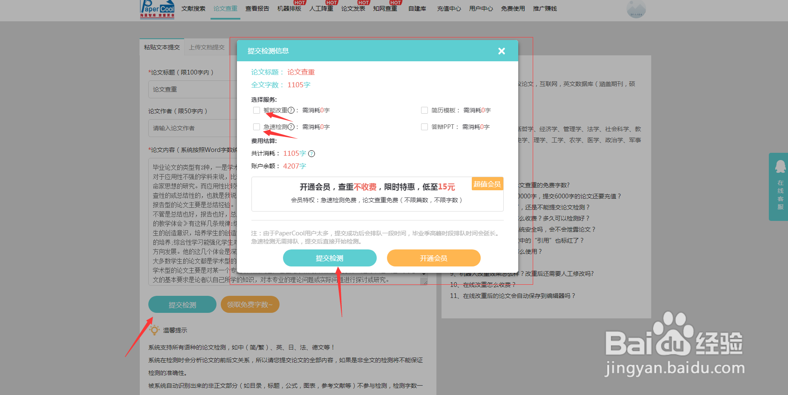The width and height of the screenshot is (788, 395).
Task: Open 论文发表 navigation item
Action: 353,9
